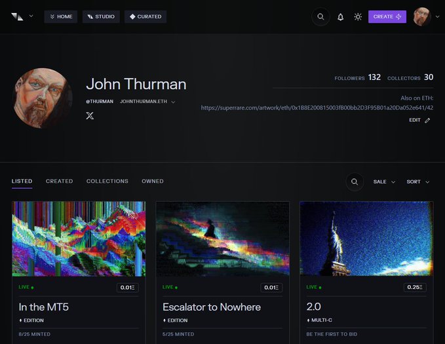
Task: Open the superrare.com artwork link
Action: (317, 108)
